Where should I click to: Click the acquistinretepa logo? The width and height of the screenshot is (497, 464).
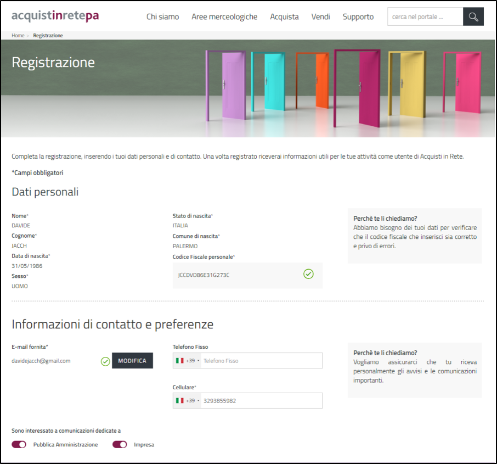pyautogui.click(x=55, y=16)
